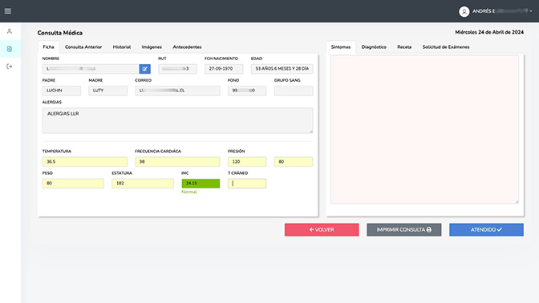Image resolution: width=539 pixels, height=303 pixels.
Task: Open the Receta tab
Action: pyautogui.click(x=404, y=47)
